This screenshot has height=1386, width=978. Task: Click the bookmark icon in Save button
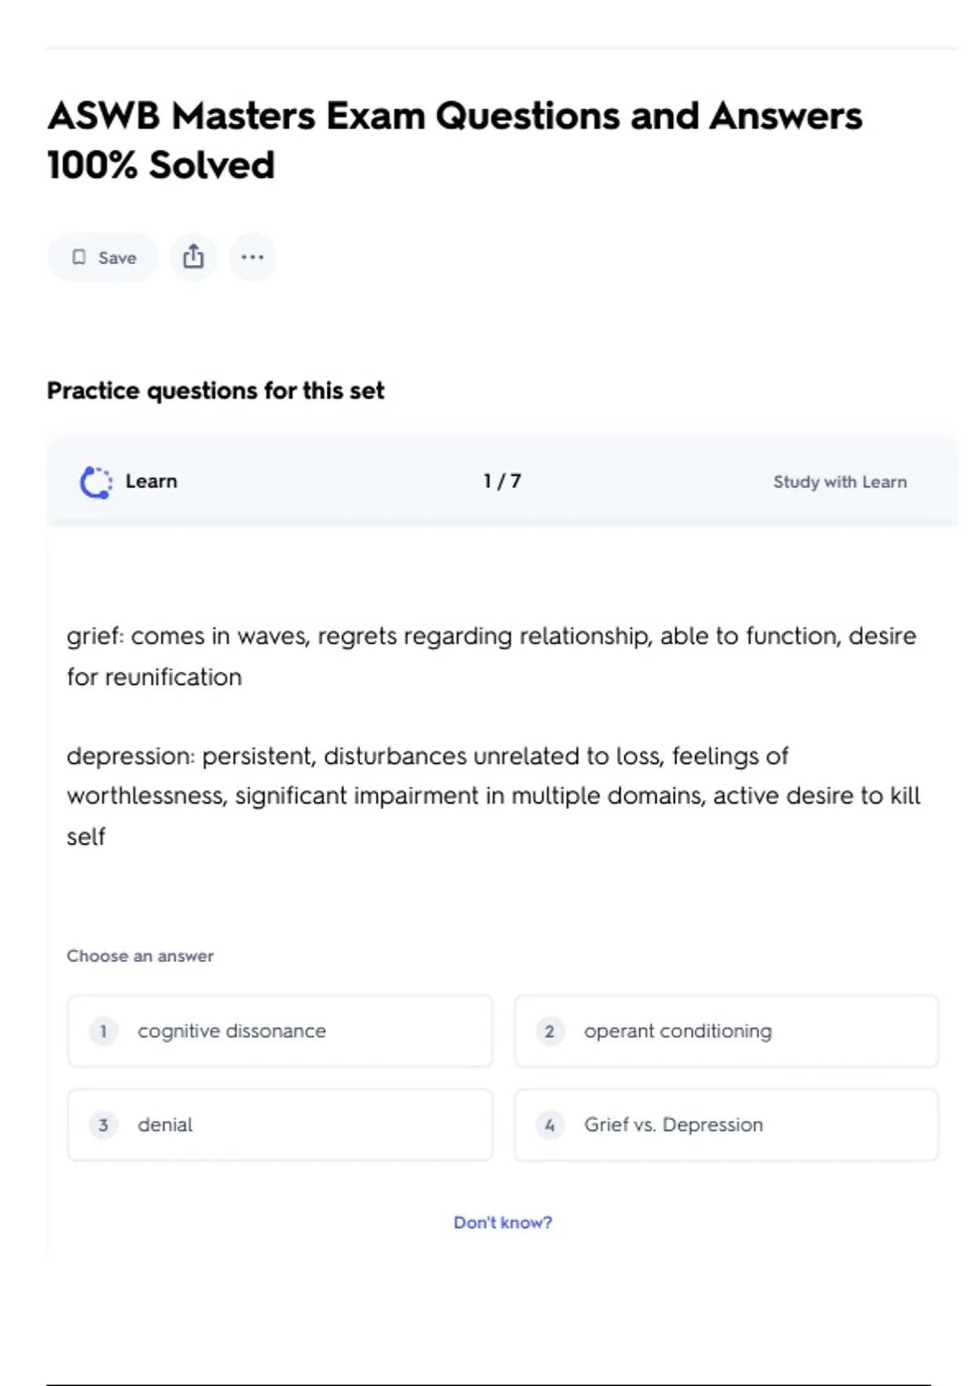(79, 258)
